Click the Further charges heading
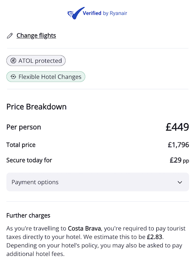 (28, 215)
